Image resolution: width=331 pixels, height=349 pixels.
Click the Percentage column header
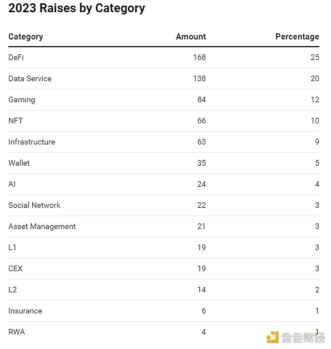(297, 37)
